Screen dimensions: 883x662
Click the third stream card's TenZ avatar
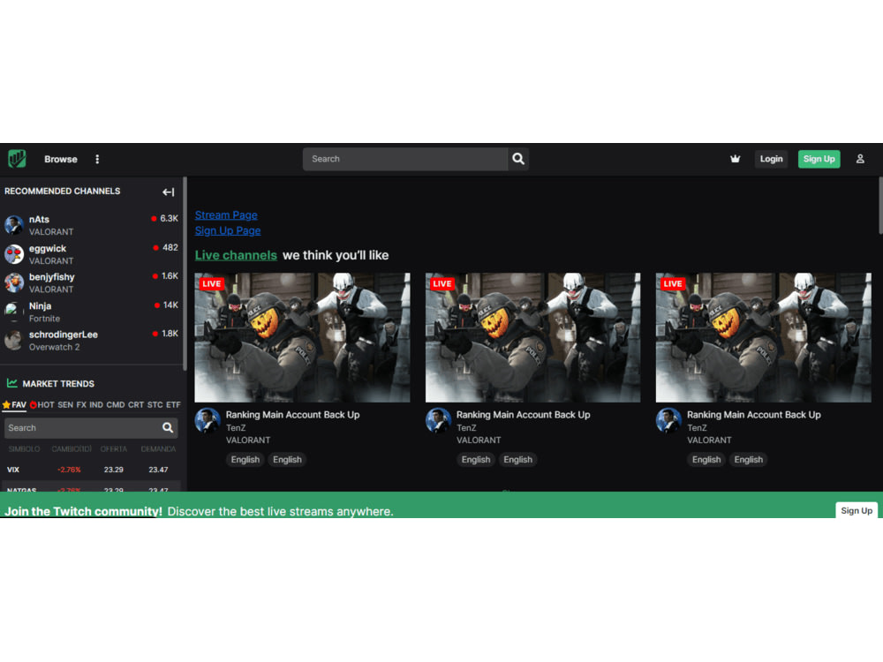click(668, 420)
